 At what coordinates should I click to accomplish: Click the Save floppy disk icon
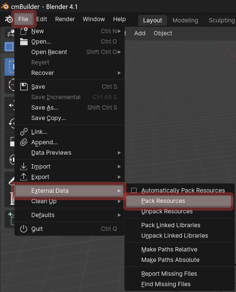pos(24,87)
